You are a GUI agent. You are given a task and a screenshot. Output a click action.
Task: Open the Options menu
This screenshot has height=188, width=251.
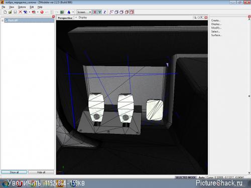(22, 7)
